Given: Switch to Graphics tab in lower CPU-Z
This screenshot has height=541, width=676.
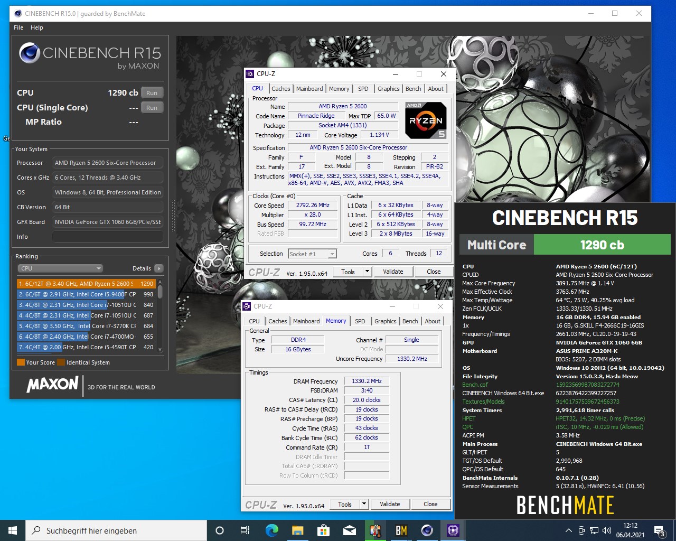Looking at the screenshot, I should tap(386, 321).
